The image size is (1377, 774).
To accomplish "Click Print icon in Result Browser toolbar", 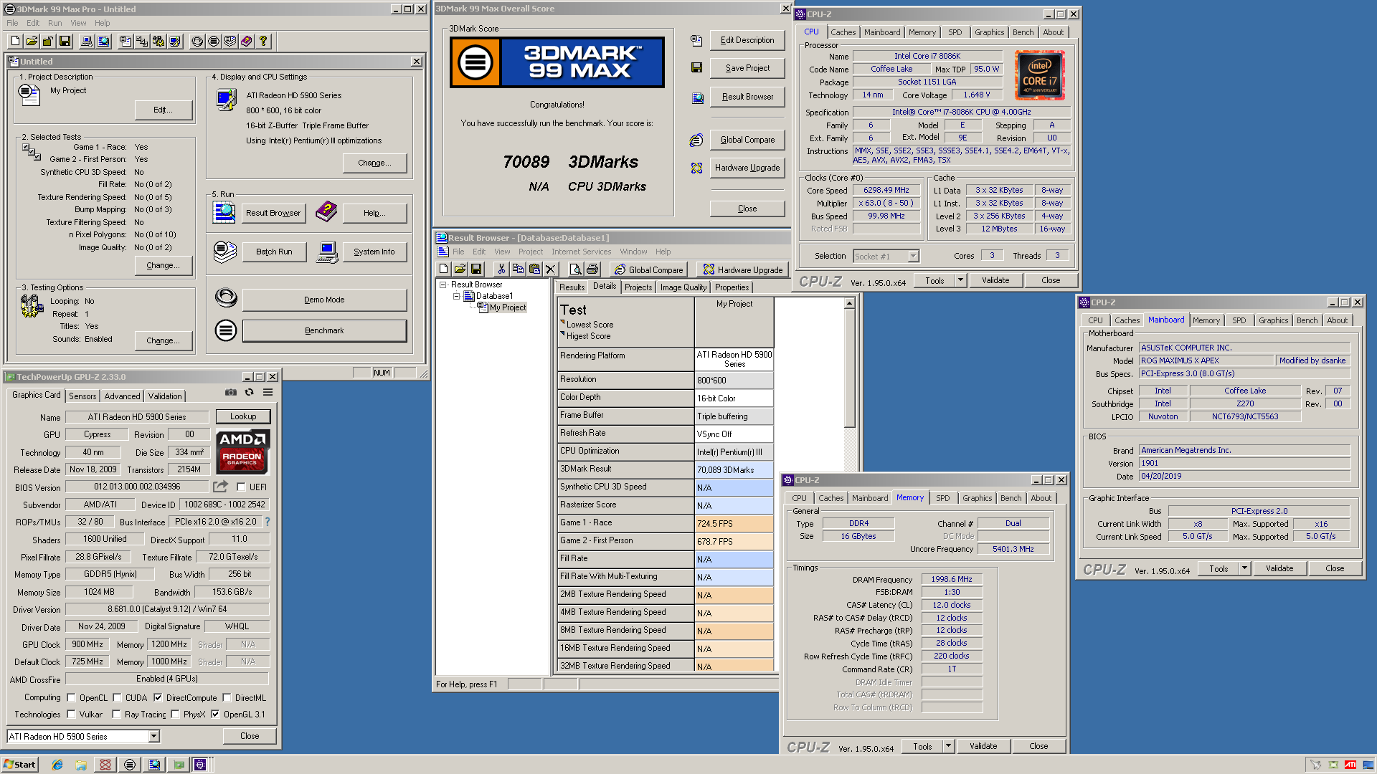I will click(592, 269).
